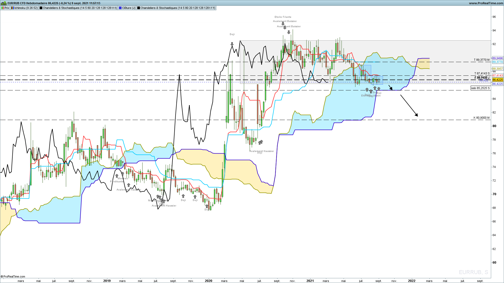
Task: Click the 2021 year label on time axis
Action: [x=310, y=281]
